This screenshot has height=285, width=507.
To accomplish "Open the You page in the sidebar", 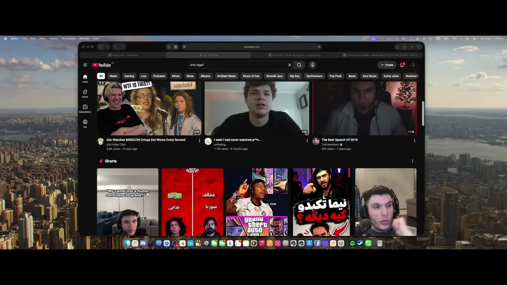I will [85, 123].
